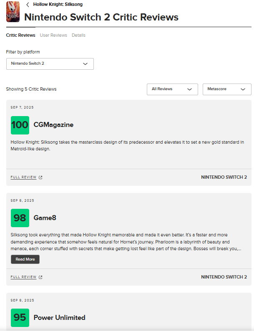
Task: Open the All Reviews filter dropdown
Action: (172, 89)
